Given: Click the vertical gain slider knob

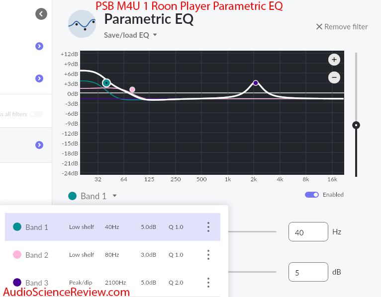Looking at the screenshot, I should pyautogui.click(x=356, y=125).
